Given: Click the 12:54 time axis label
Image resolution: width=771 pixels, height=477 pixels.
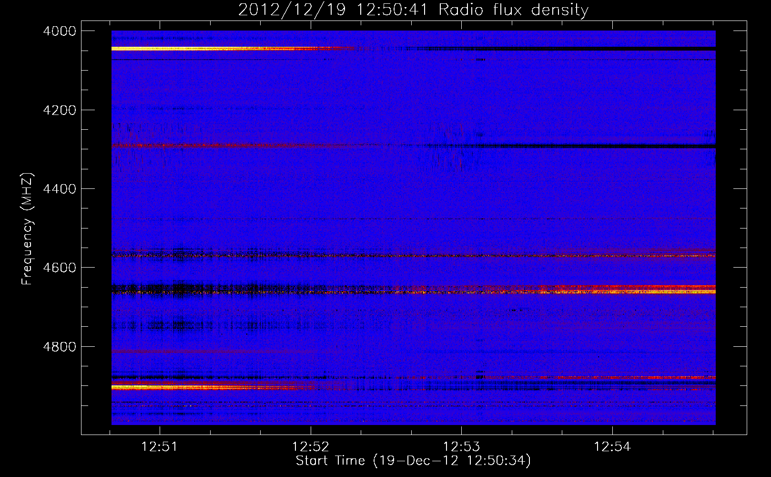Looking at the screenshot, I should pos(612,447).
